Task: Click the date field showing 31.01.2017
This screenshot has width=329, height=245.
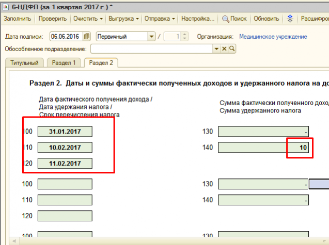Action: tap(65, 132)
